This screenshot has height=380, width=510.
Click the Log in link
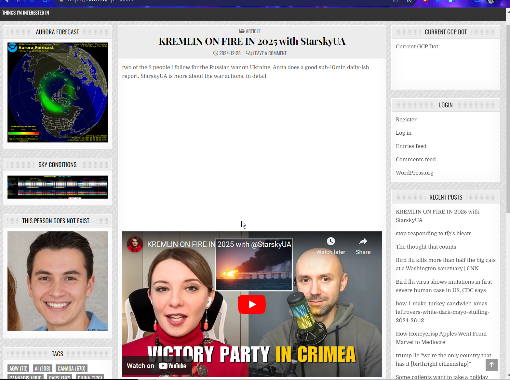tap(403, 133)
